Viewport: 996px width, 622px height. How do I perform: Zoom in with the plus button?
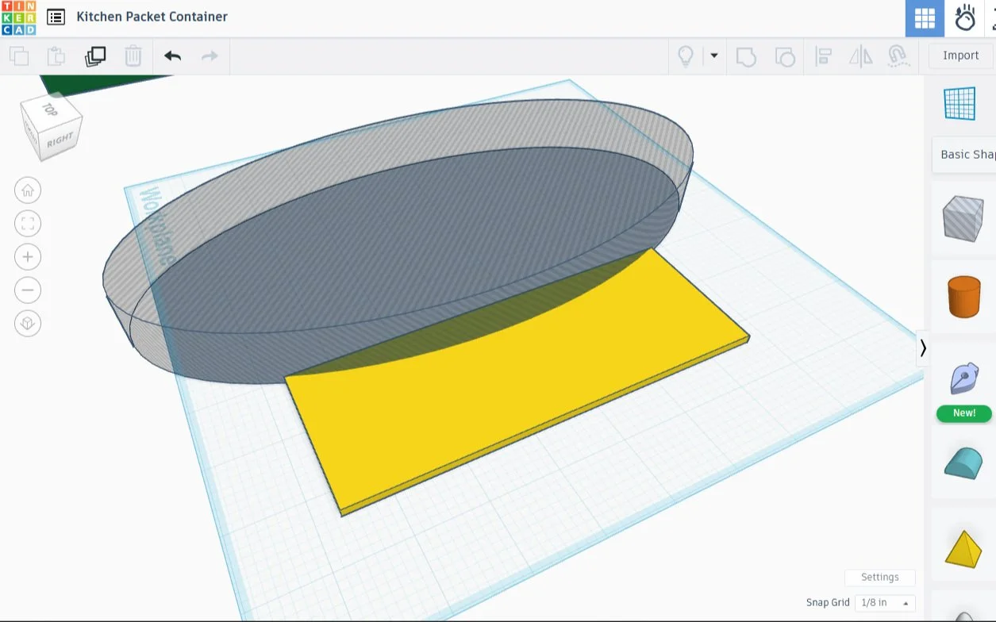(x=28, y=257)
